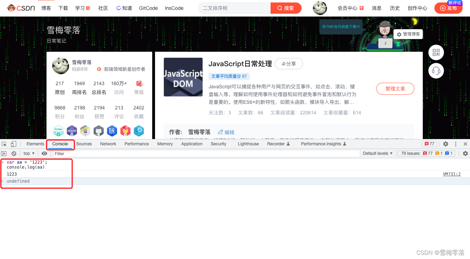Click the 周排名 1949 stat
Screen dimensions: 470x259
[x=79, y=88]
